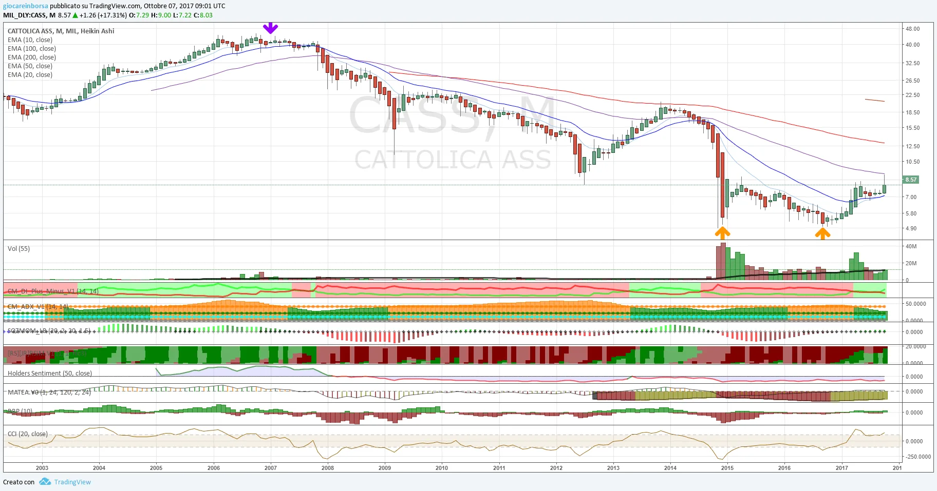
Task: Click the green 8.57 current price tag
Action: tap(911, 180)
